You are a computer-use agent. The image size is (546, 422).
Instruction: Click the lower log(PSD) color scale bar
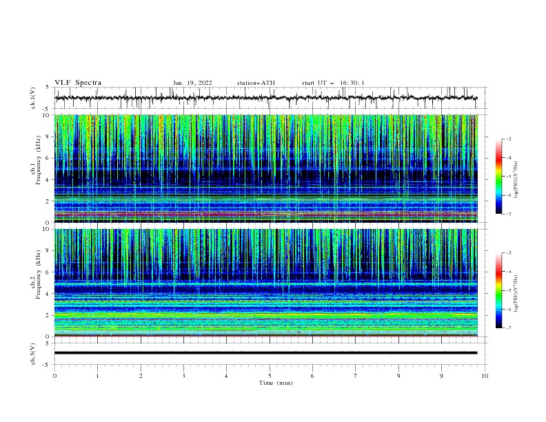[x=499, y=290]
